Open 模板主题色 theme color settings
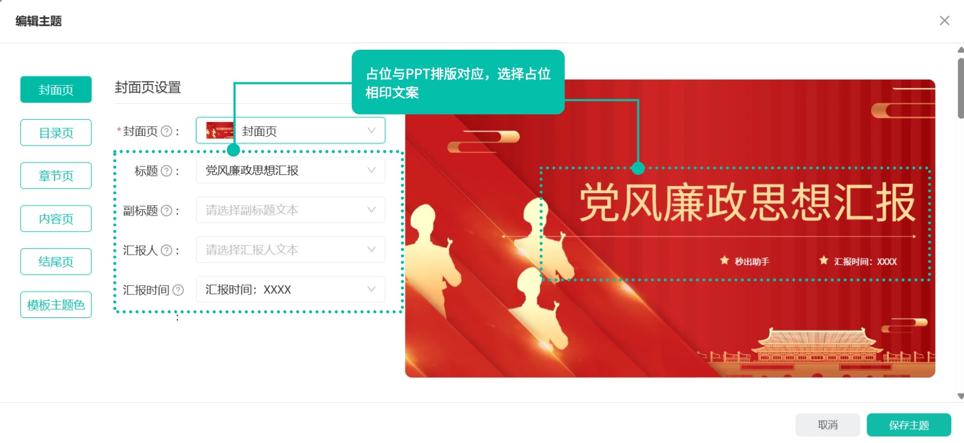Viewport: 964px width, 443px height. pos(56,304)
